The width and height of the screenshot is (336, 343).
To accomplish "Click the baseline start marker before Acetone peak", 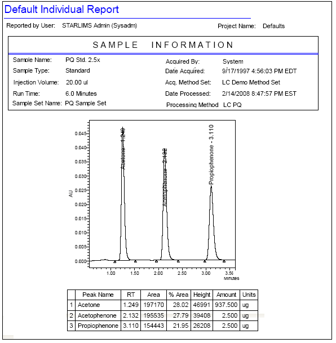I will coord(114,262).
